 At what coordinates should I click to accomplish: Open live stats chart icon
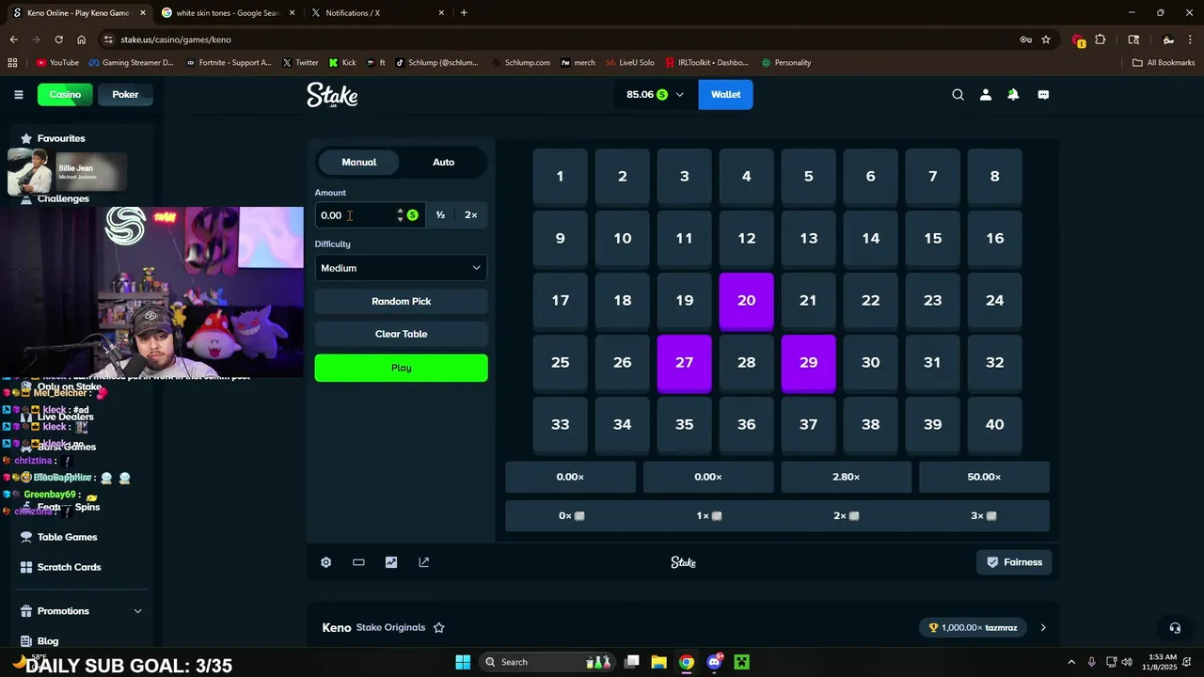(x=391, y=562)
